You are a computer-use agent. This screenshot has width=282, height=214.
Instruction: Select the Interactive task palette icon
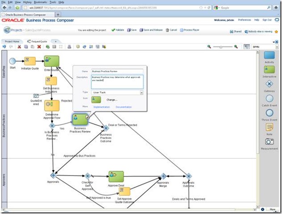(x=269, y=70)
